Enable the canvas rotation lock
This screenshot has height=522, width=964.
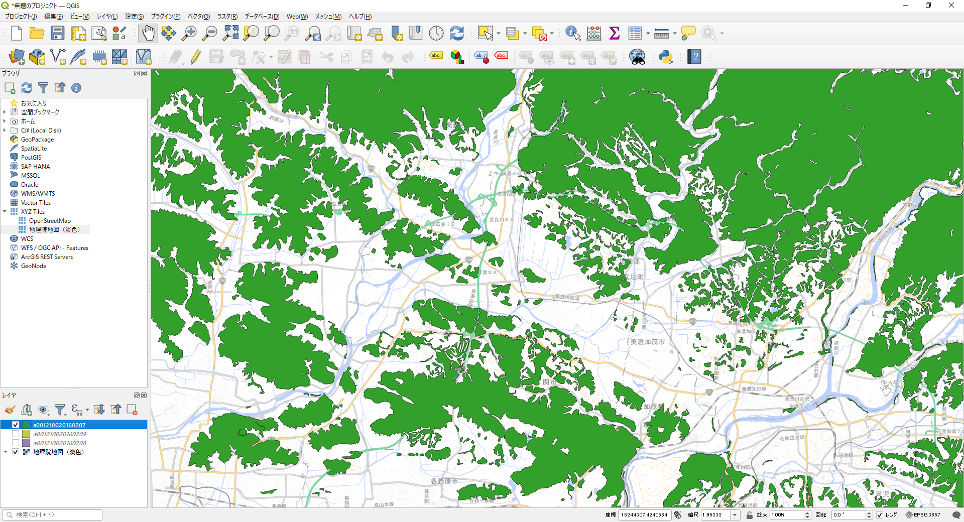click(x=750, y=515)
